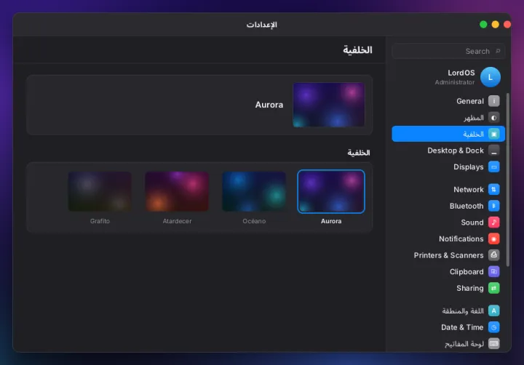Viewport: 524px width, 365px height.
Task: Go to Notifications label
Action: 461,238
